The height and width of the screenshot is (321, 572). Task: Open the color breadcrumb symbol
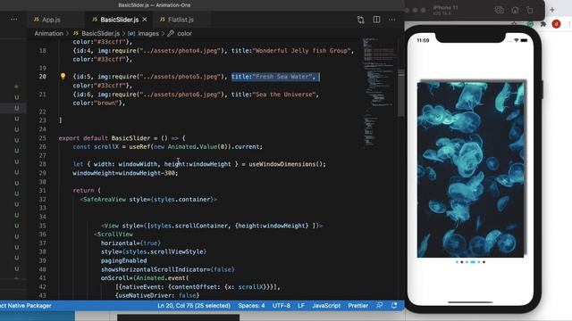(180, 34)
